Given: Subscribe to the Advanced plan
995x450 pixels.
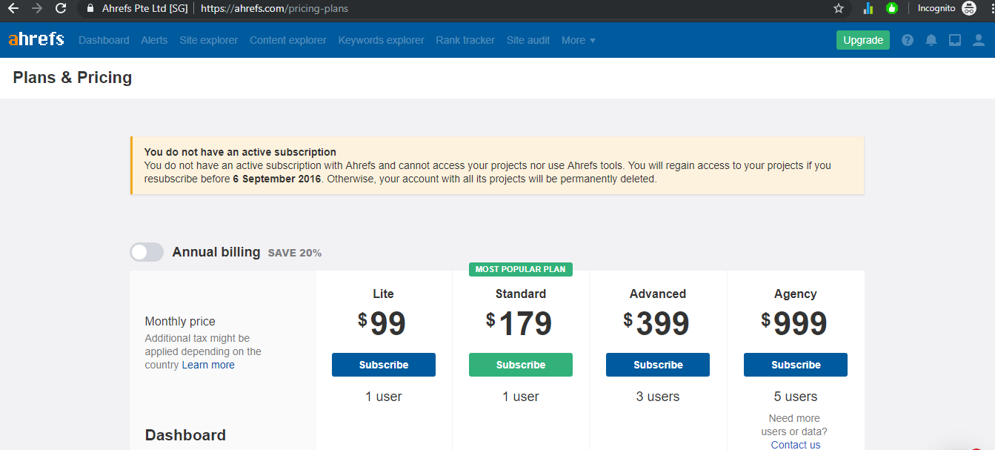Looking at the screenshot, I should tap(658, 365).
